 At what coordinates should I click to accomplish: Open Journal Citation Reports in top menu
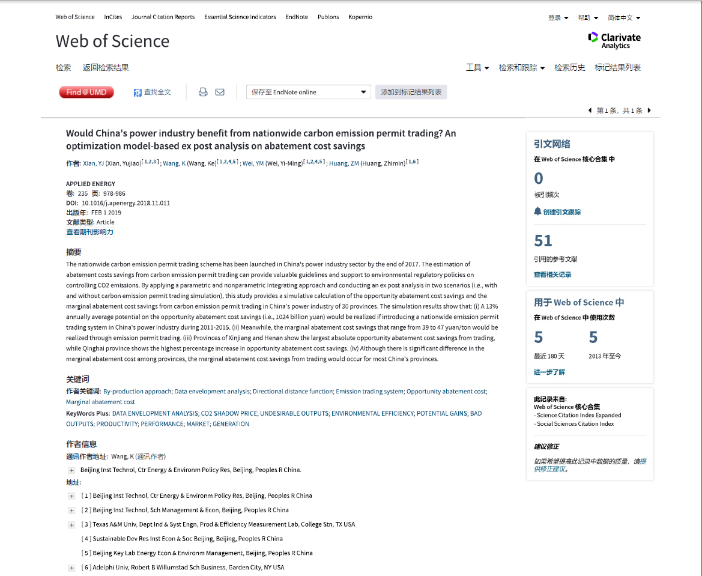point(163,17)
